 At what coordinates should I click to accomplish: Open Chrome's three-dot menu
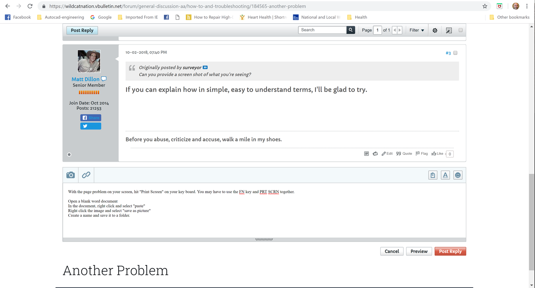(527, 6)
